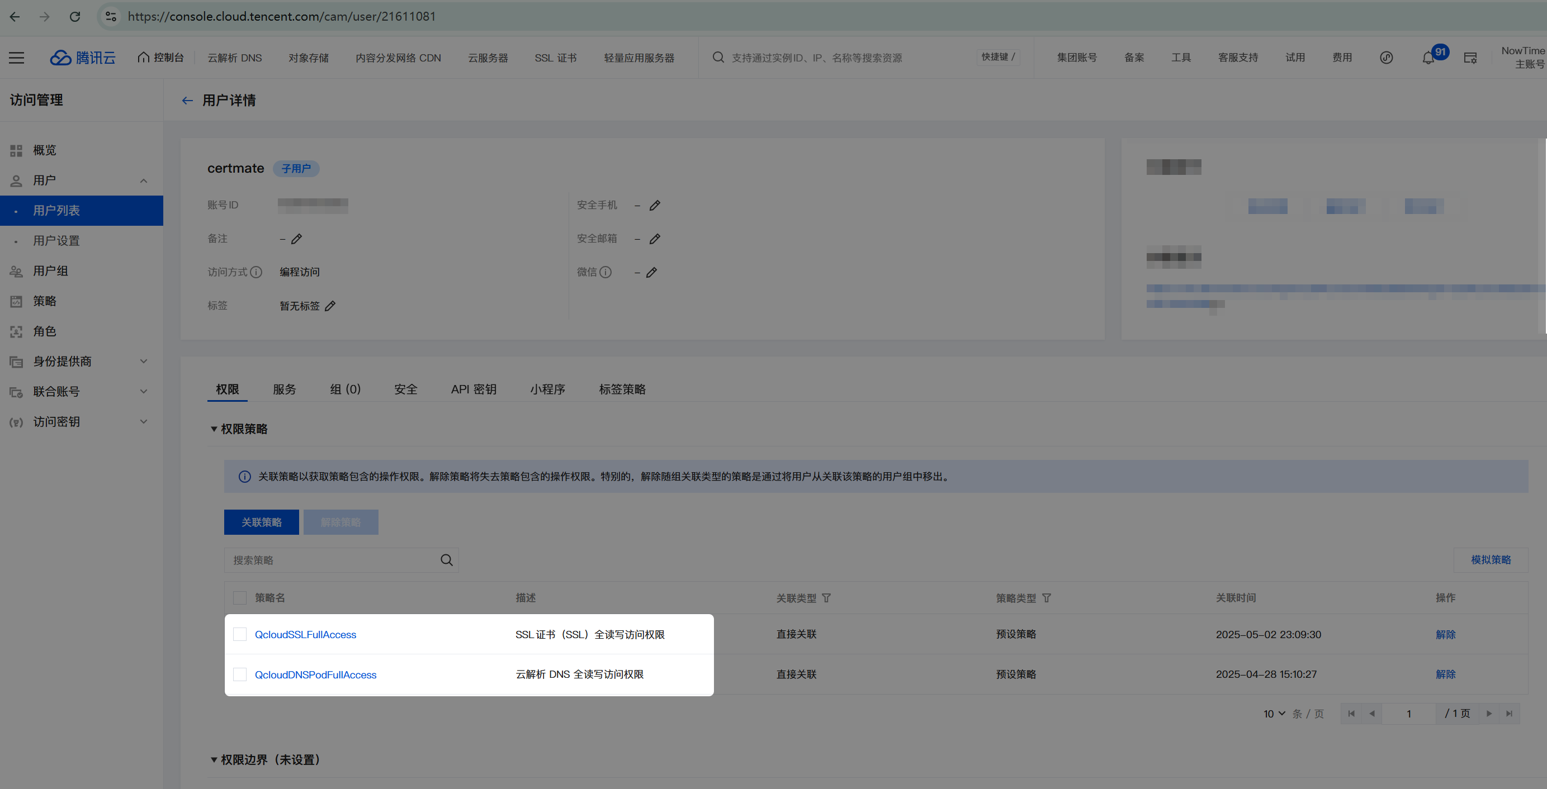Image resolution: width=1547 pixels, height=789 pixels.
Task: Switch to the 标签策略 tab
Action: coord(622,389)
